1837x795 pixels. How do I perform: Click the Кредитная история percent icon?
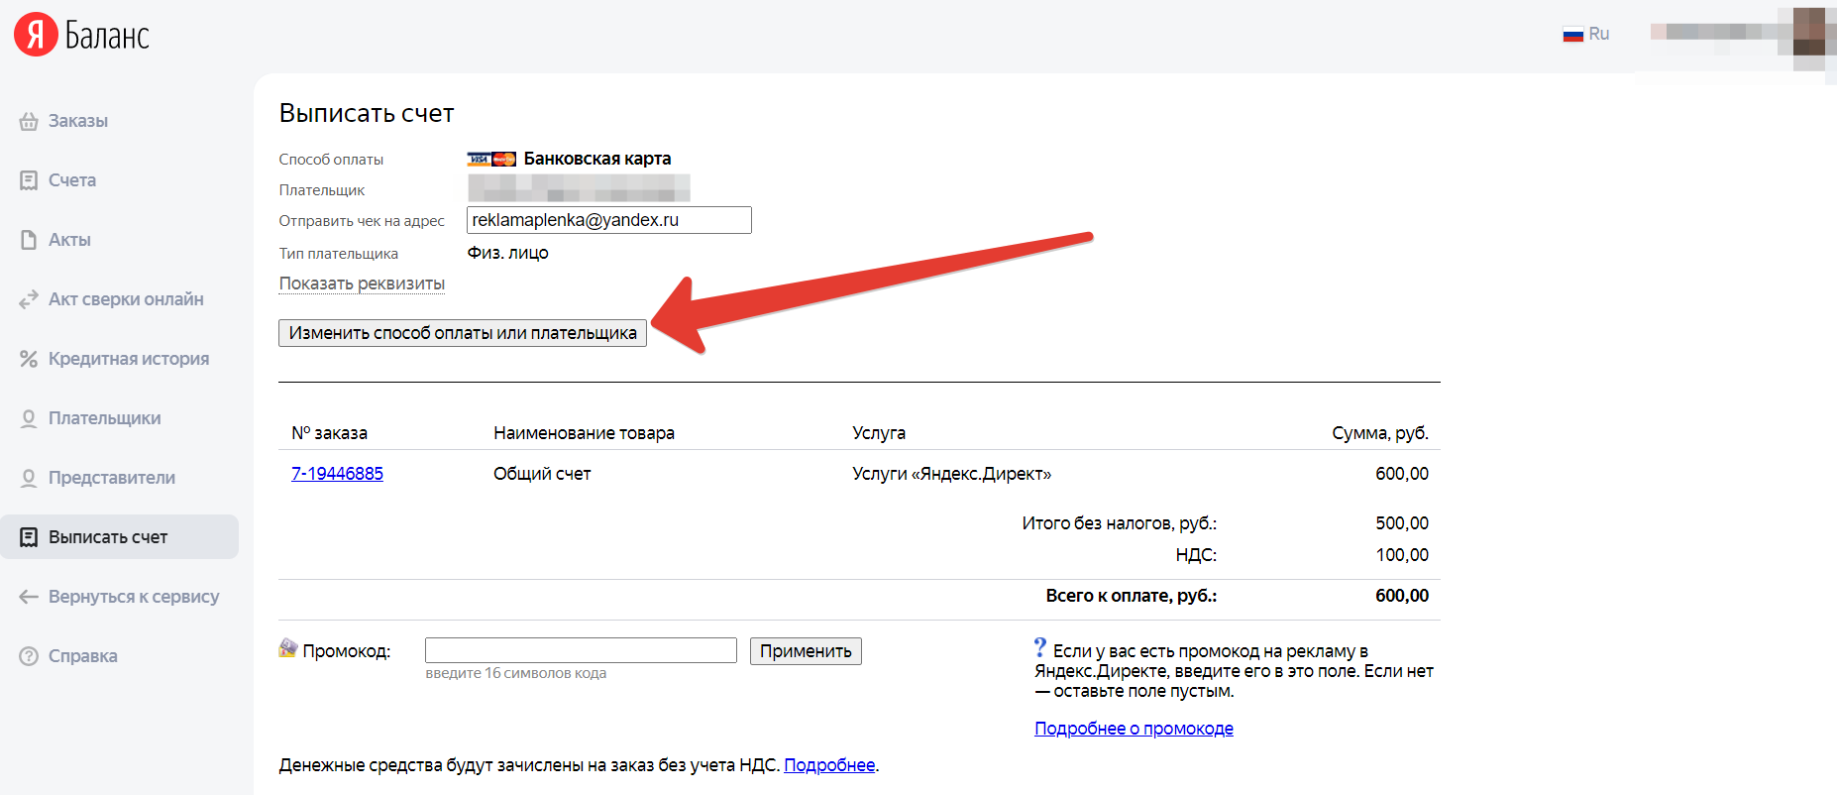pos(29,359)
